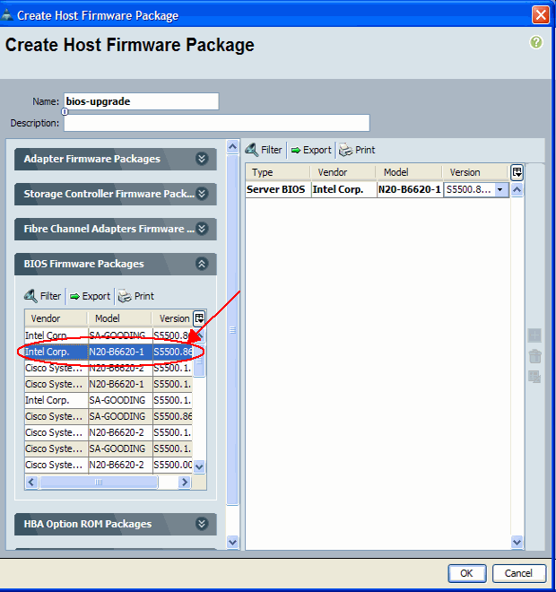The width and height of the screenshot is (556, 592).
Task: Close the Create Host Firmware Package dialog
Action: point(540,15)
